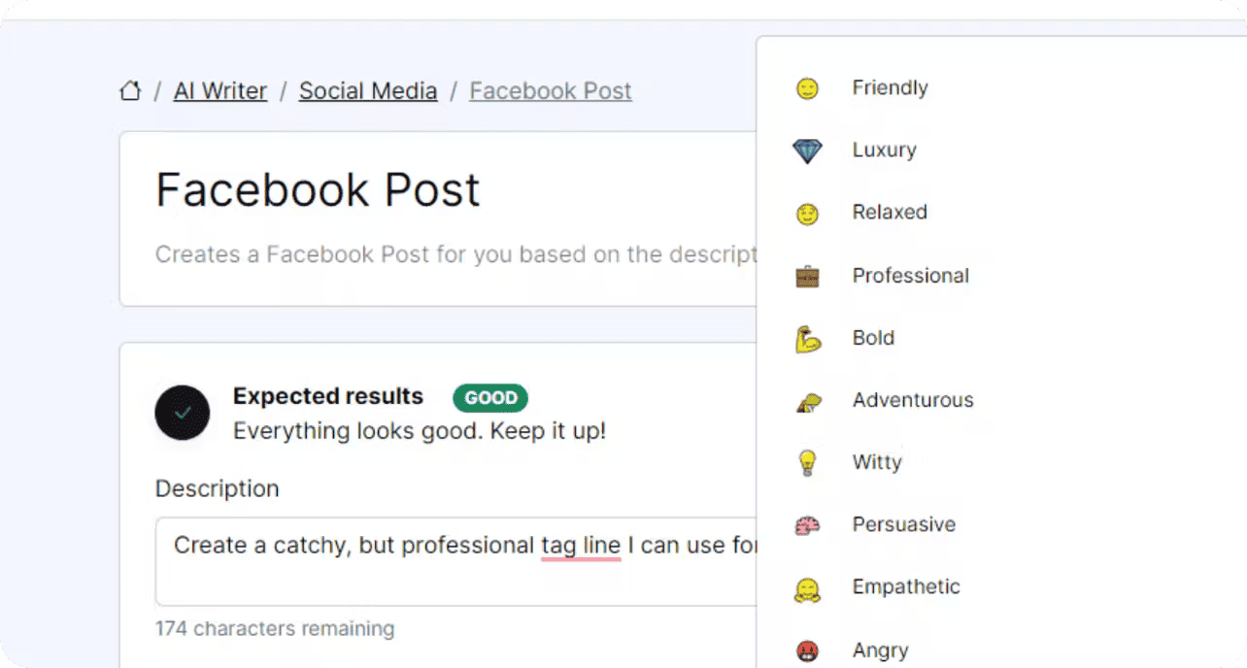Screen dimensions: 1247x668
Task: Select Adventurous from the tone list
Action: tap(1001, 400)
